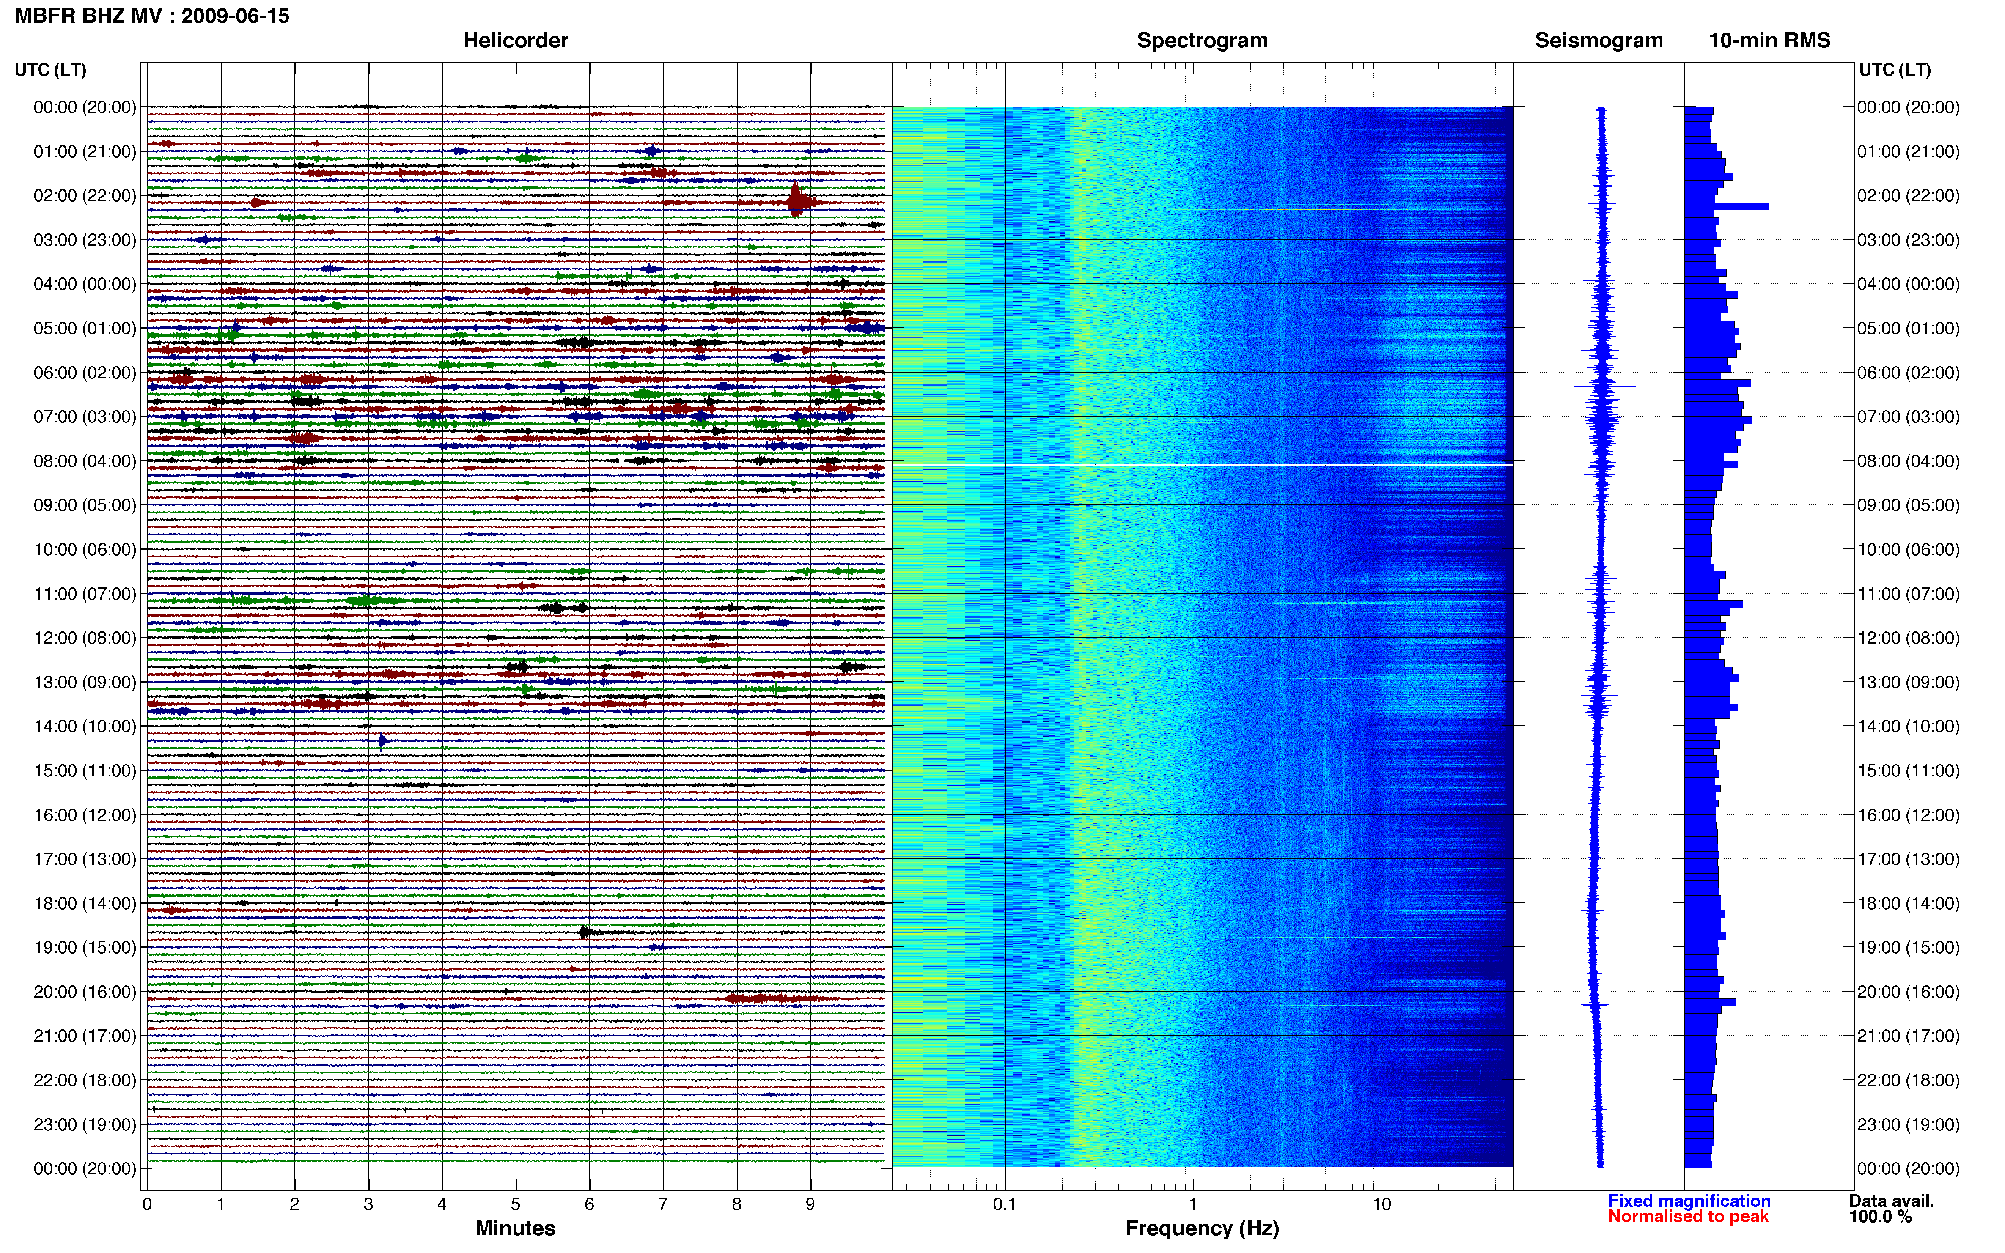Click the 7 tick on the Minutes axis
This screenshot has height=1253, width=2005.
point(663,1204)
